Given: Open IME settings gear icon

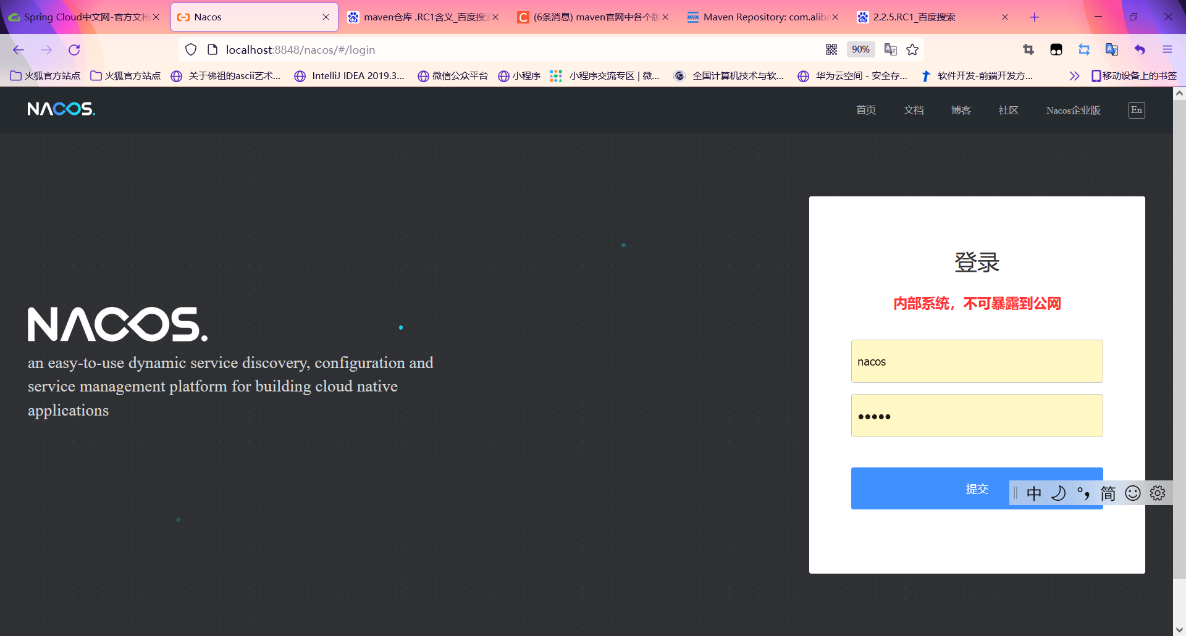Looking at the screenshot, I should [1158, 493].
